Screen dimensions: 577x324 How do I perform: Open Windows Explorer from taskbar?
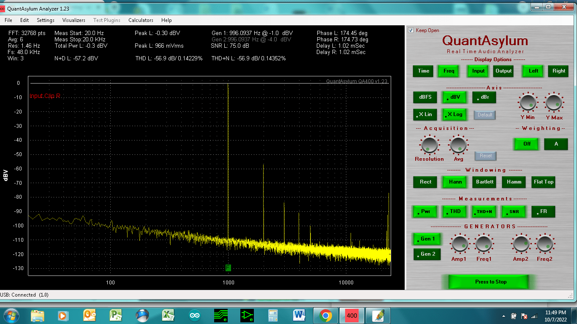point(38,315)
